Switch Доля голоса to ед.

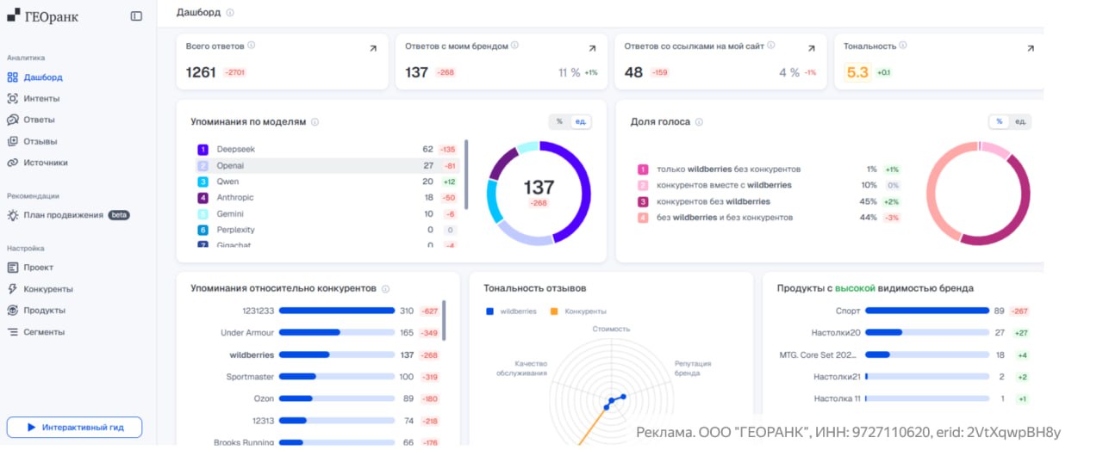1020,121
